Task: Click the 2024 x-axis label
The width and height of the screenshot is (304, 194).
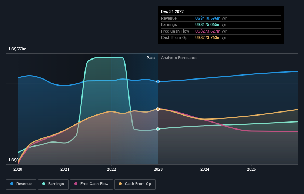Action: coord(205,169)
